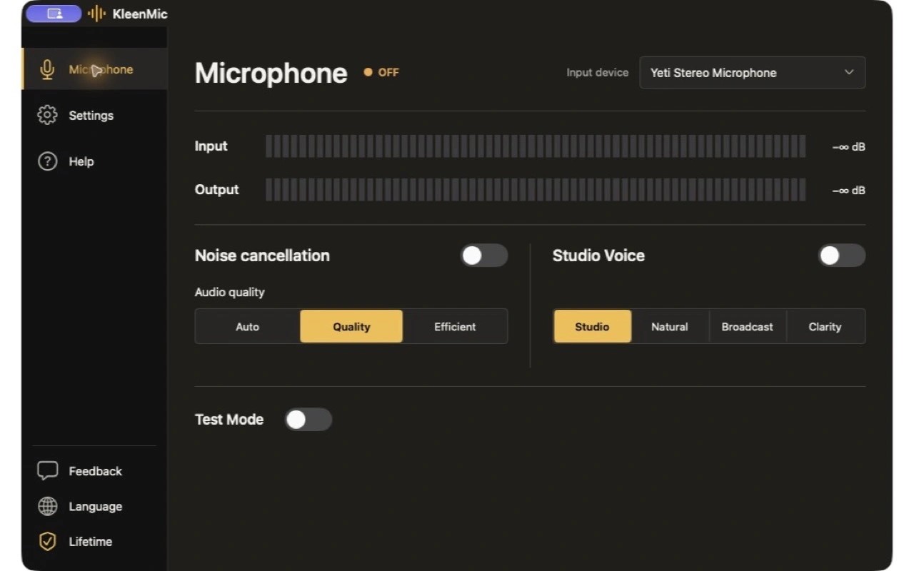Image resolution: width=914 pixels, height=571 pixels.
Task: Click the Input device label
Action: [x=598, y=72]
